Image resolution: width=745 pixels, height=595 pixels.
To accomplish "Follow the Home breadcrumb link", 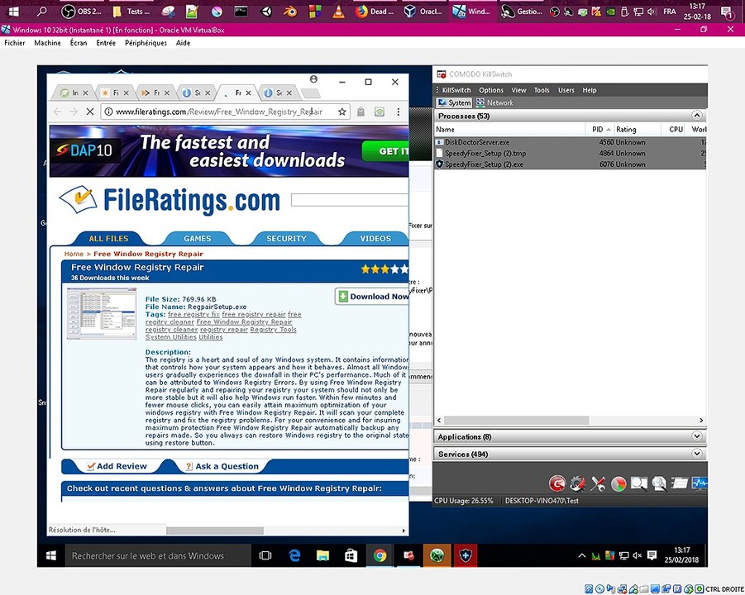I will pos(74,254).
